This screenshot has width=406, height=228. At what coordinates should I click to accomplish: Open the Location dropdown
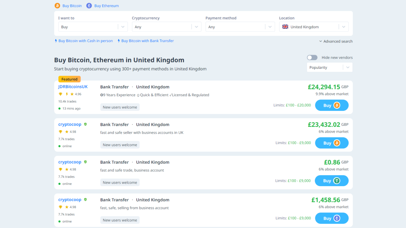pyautogui.click(x=314, y=27)
